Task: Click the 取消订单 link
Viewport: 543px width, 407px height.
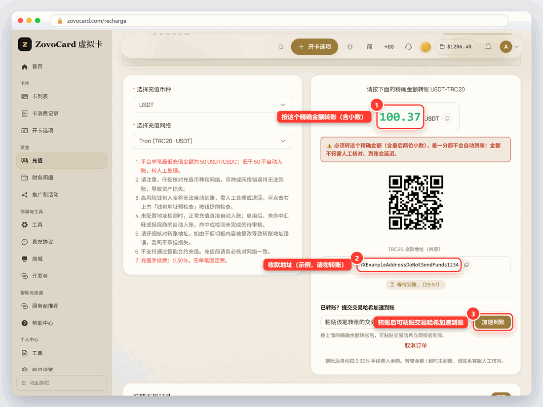Action: coord(416,345)
